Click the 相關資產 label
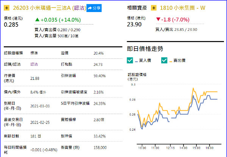Screen dimensions: 227x157 click(137, 8)
